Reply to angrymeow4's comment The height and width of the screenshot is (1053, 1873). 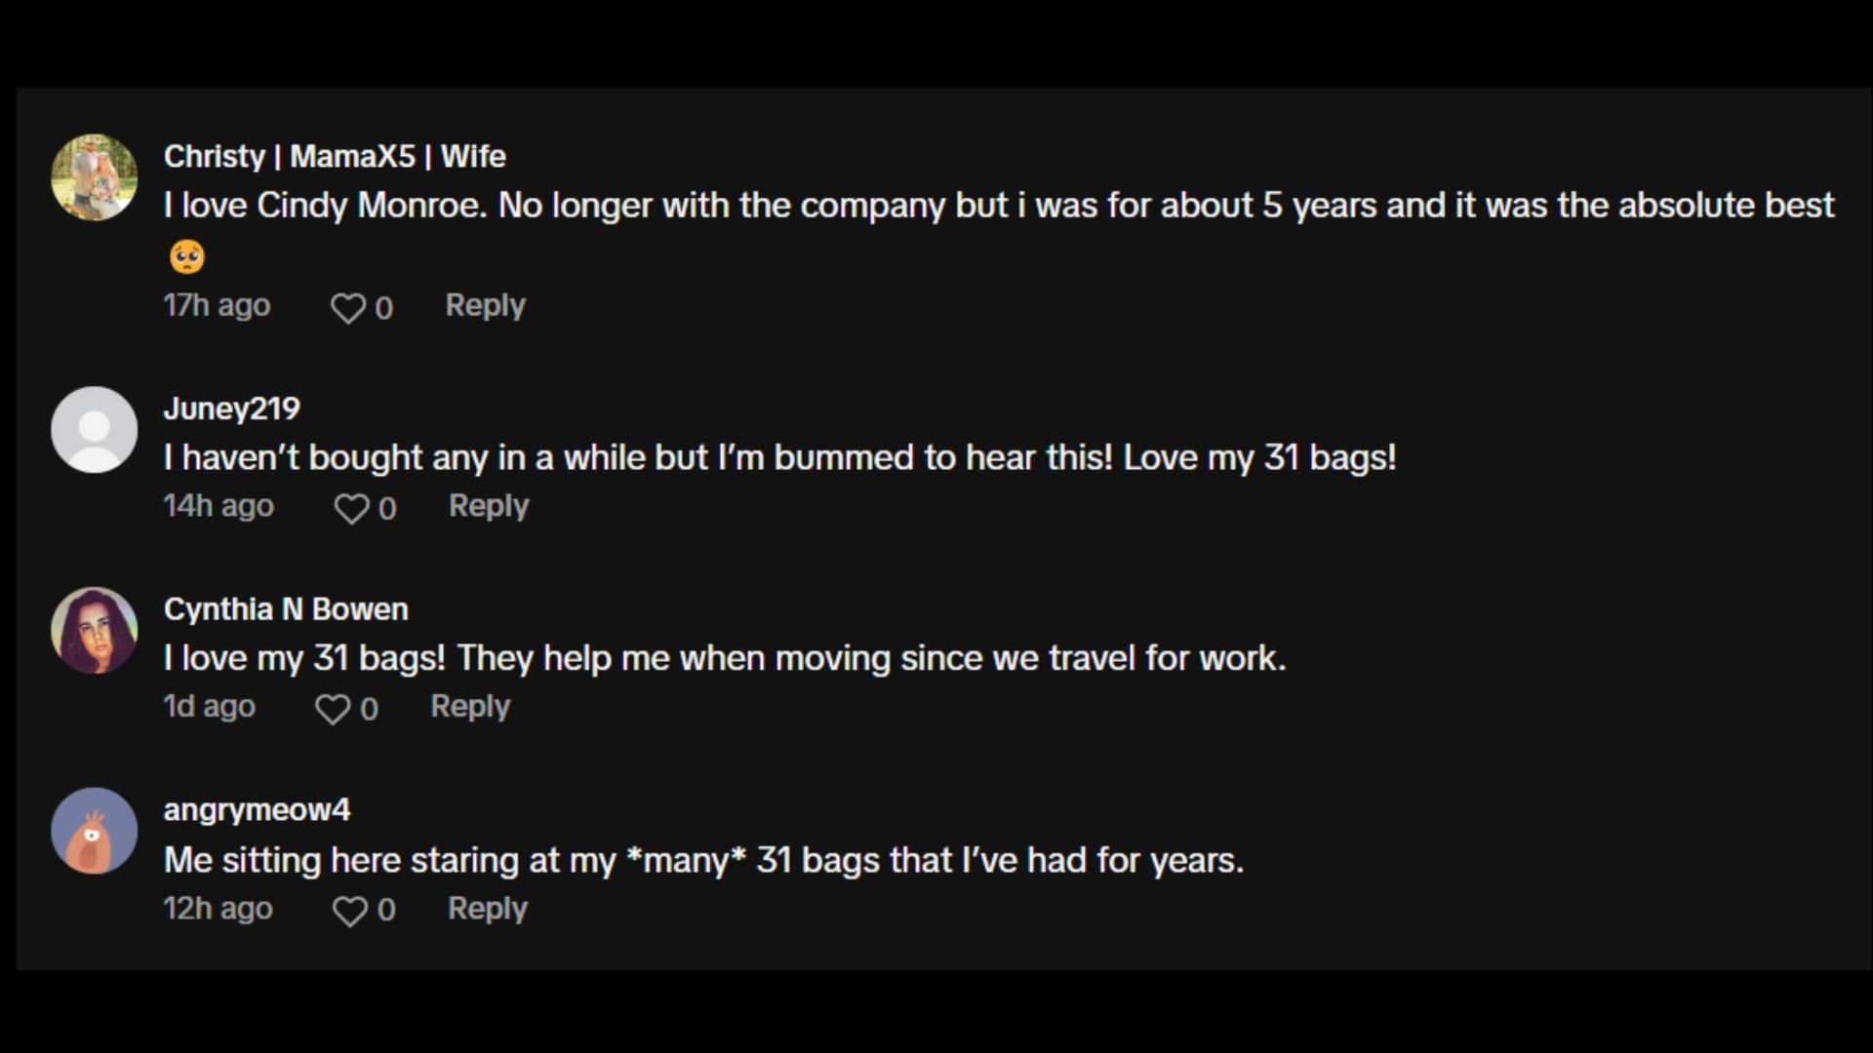(x=487, y=909)
